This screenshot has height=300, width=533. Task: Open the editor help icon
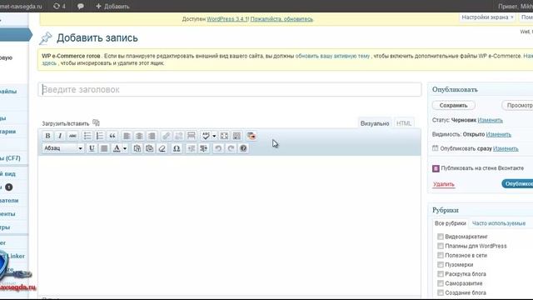click(243, 148)
